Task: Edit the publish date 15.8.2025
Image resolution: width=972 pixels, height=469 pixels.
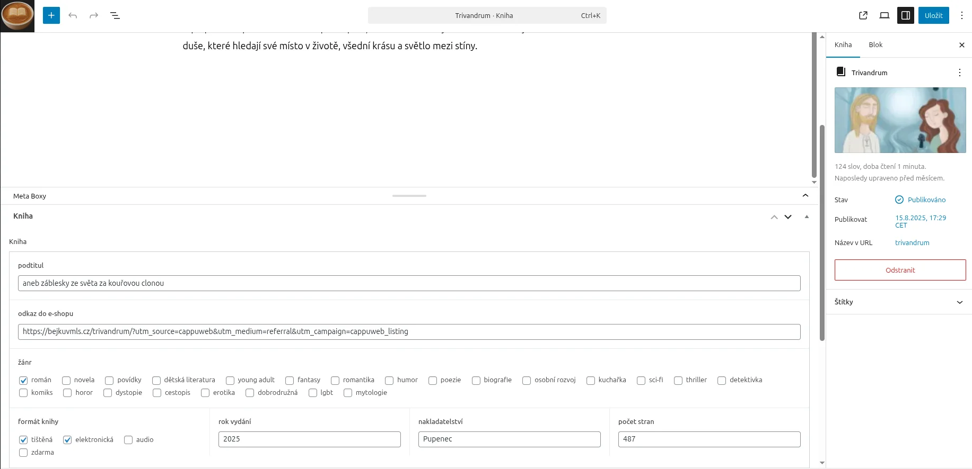Action: pyautogui.click(x=921, y=221)
